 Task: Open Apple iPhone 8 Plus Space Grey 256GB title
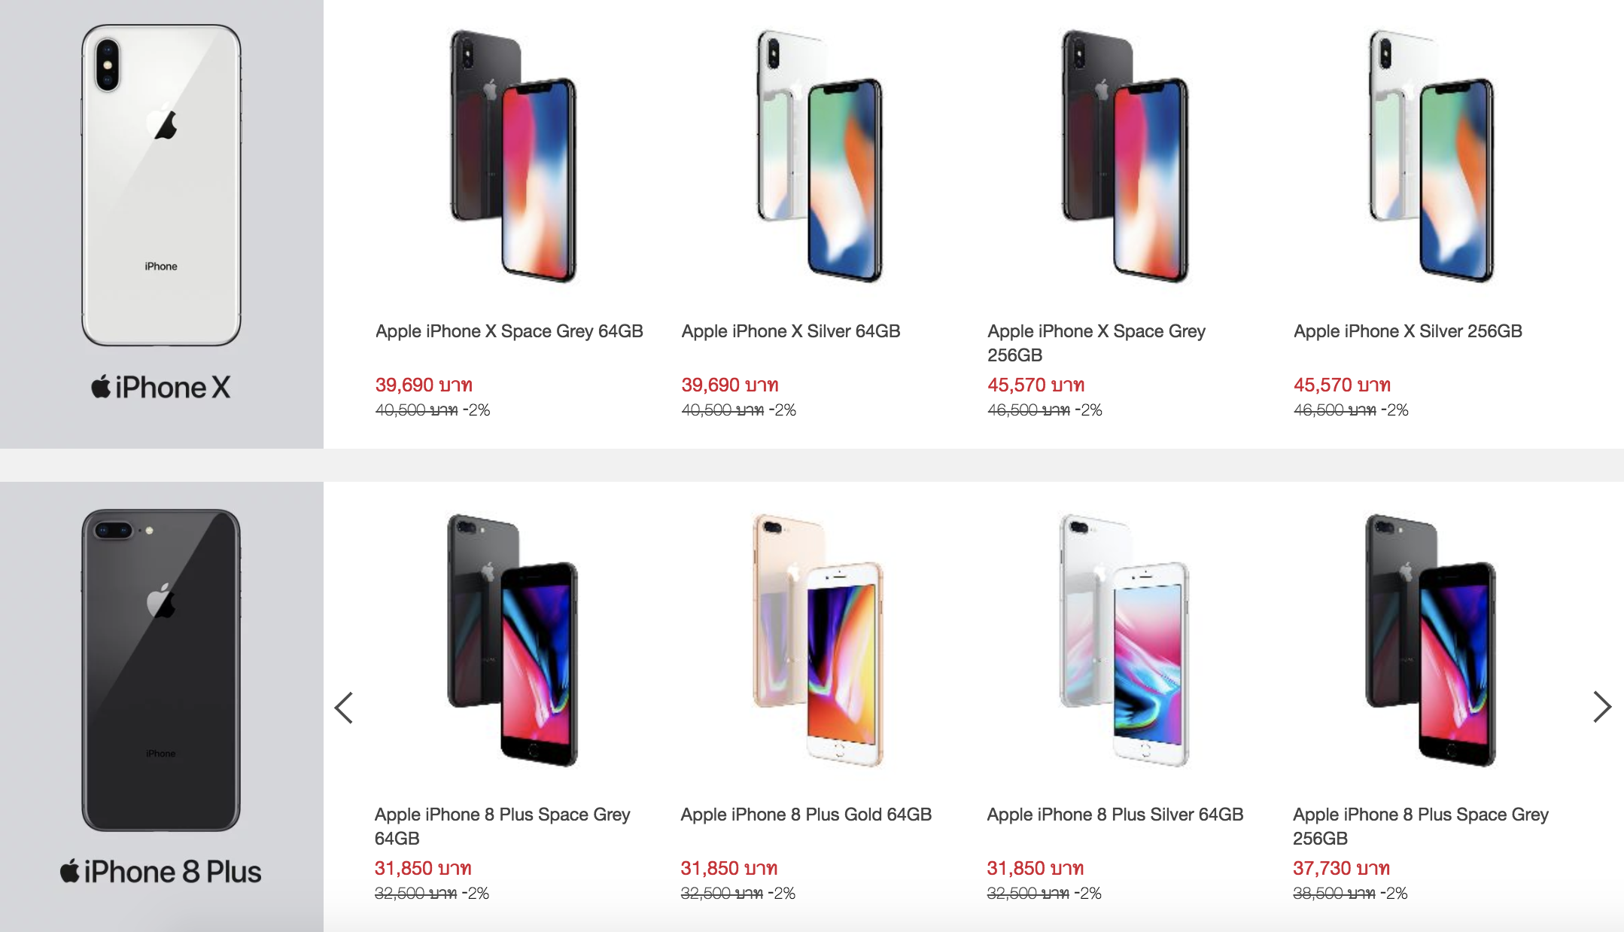pos(1420,826)
